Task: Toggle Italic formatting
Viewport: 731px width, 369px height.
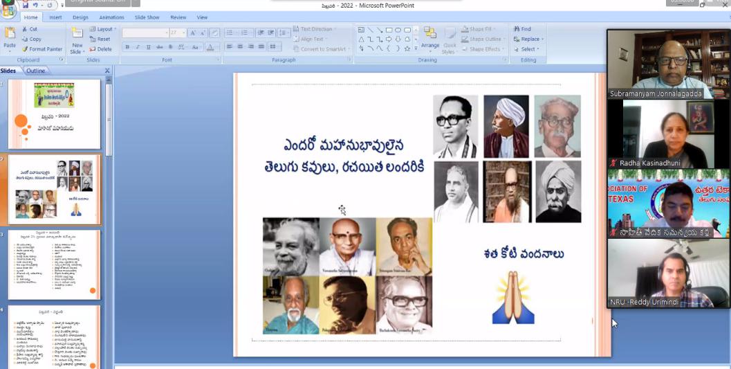Action: click(138, 47)
